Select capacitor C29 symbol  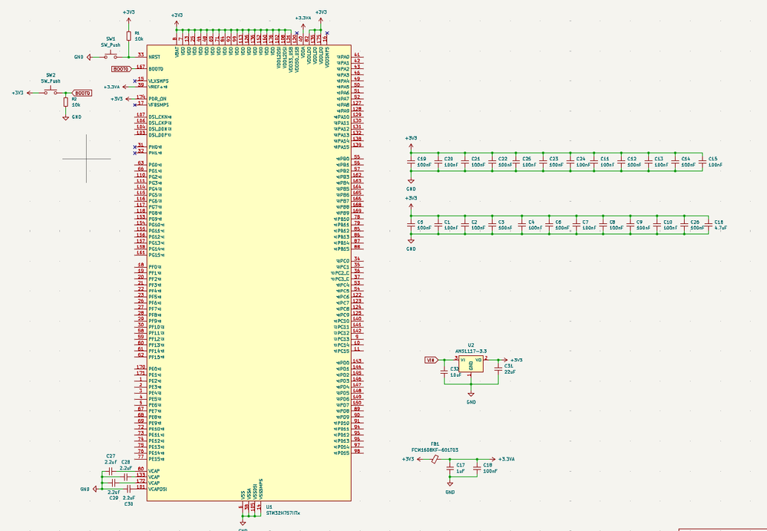click(x=114, y=483)
